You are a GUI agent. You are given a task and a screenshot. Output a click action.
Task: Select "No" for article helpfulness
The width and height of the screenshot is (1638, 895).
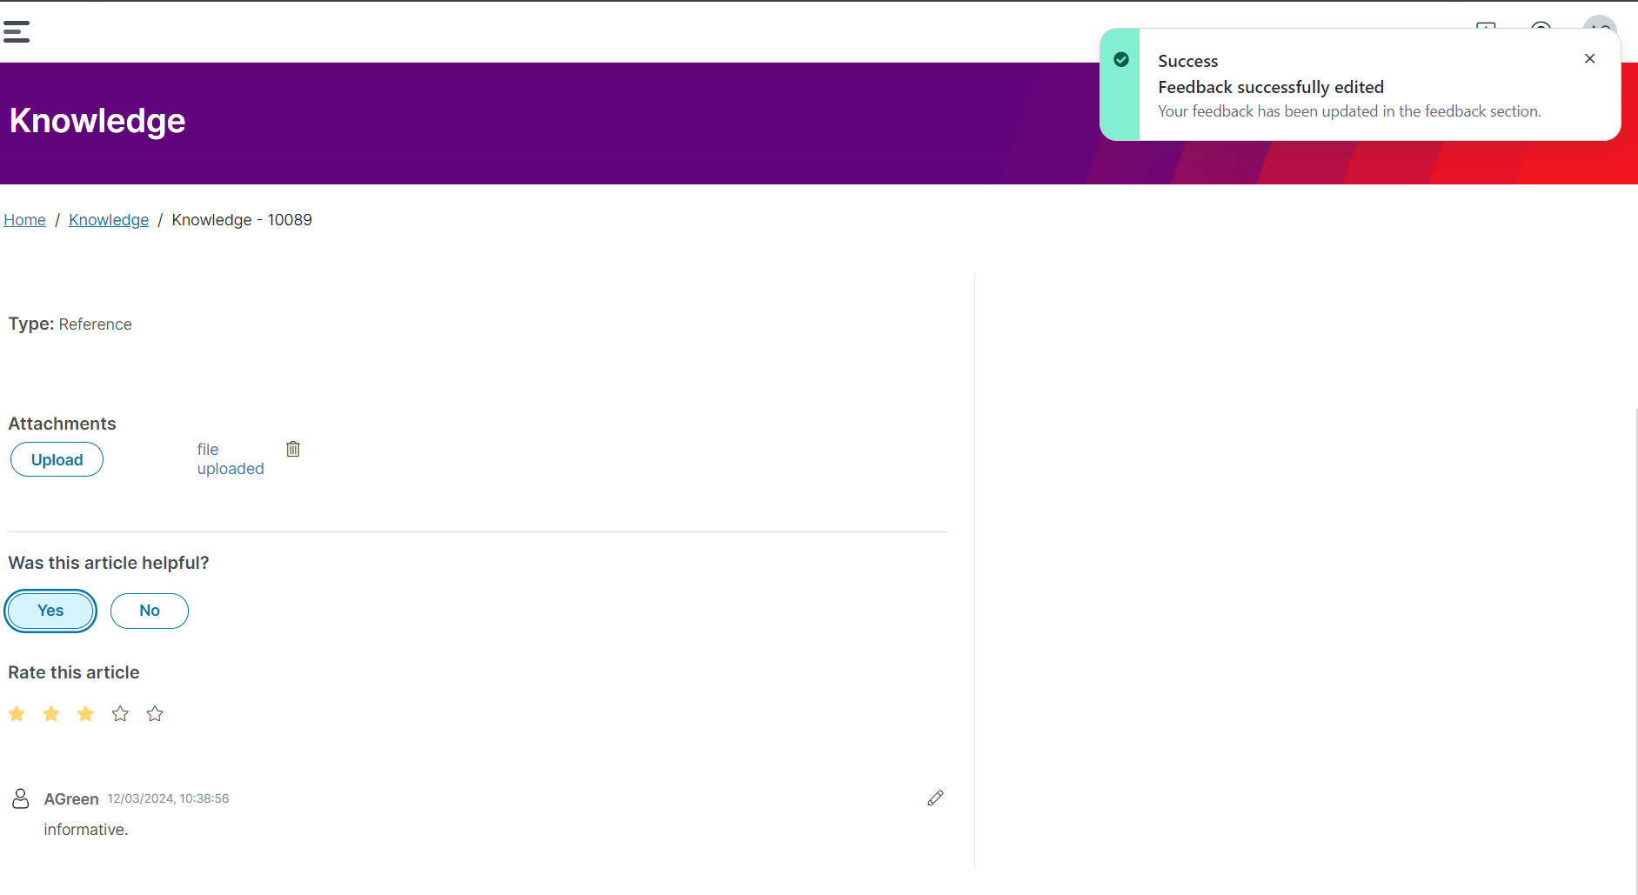tap(149, 611)
